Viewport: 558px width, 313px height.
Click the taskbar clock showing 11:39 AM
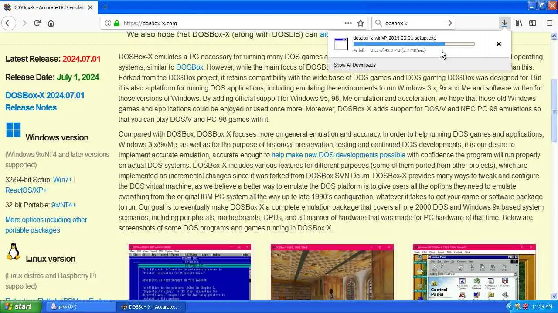(542, 306)
